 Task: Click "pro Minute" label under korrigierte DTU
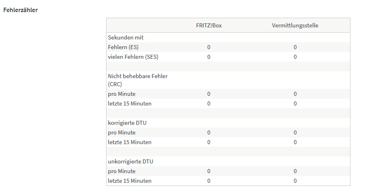pos(122,132)
